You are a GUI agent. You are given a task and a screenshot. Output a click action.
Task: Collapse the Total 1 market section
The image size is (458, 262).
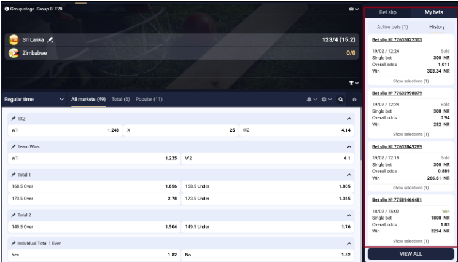point(350,175)
